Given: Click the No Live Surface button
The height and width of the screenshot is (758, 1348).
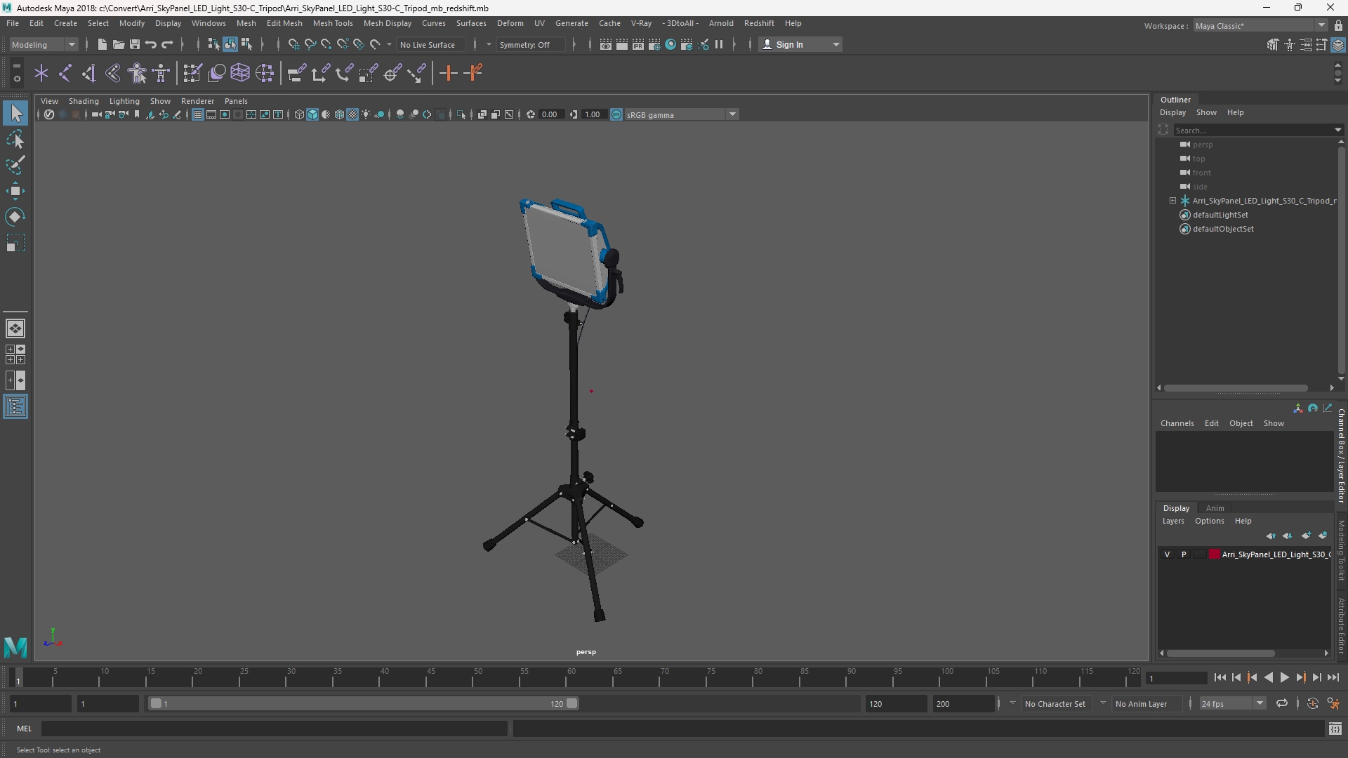Looking at the screenshot, I should [431, 44].
